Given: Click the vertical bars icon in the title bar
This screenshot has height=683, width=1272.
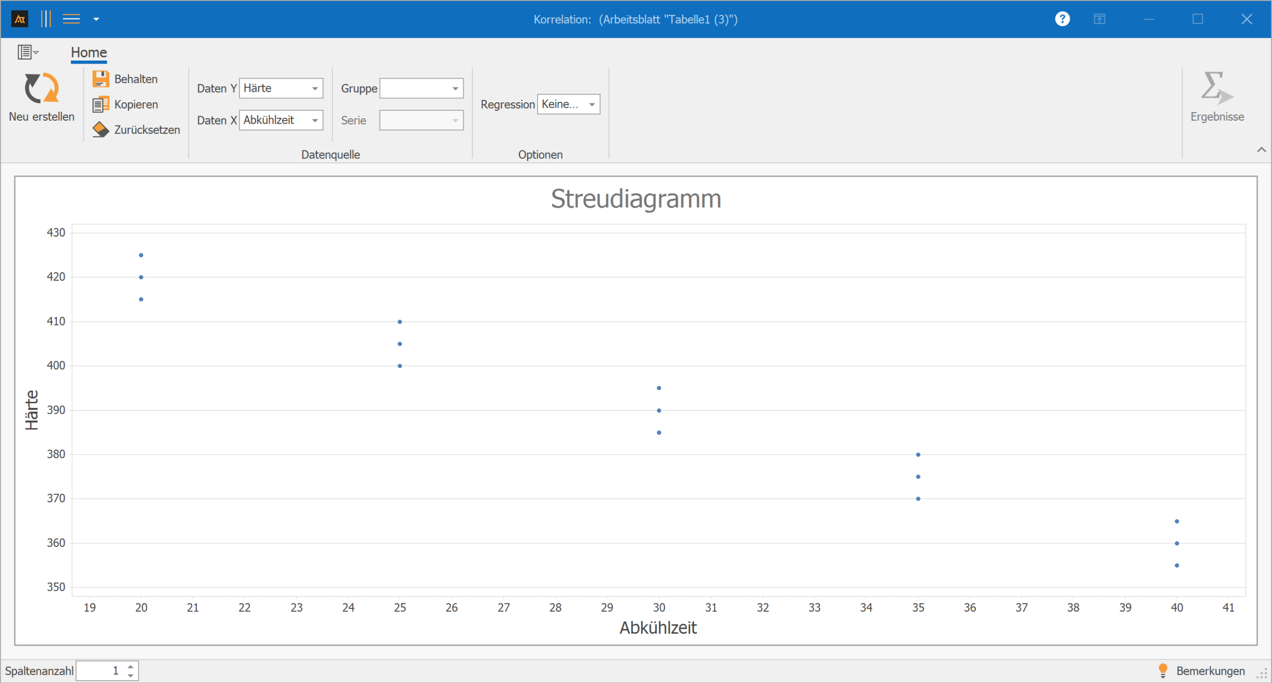Looking at the screenshot, I should pyautogui.click(x=46, y=19).
